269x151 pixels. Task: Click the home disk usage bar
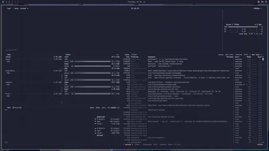[x=92, y=87]
